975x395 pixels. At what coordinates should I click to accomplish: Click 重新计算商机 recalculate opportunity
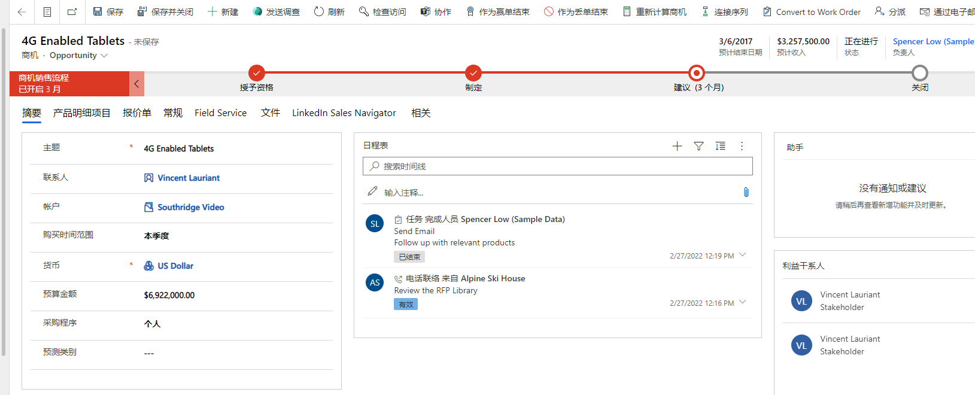pos(654,11)
